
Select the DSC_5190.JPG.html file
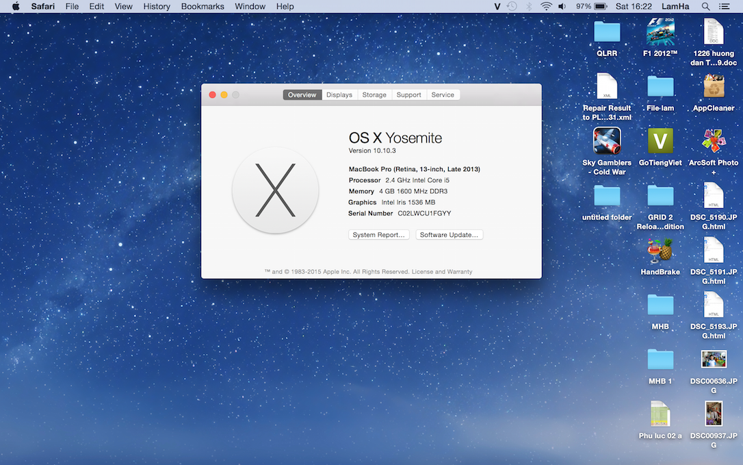pyautogui.click(x=714, y=195)
